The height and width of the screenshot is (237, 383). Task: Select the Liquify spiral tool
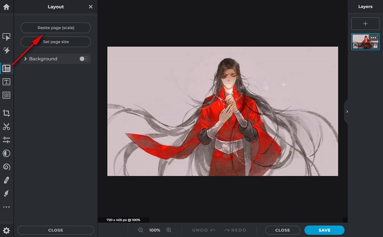6,167
